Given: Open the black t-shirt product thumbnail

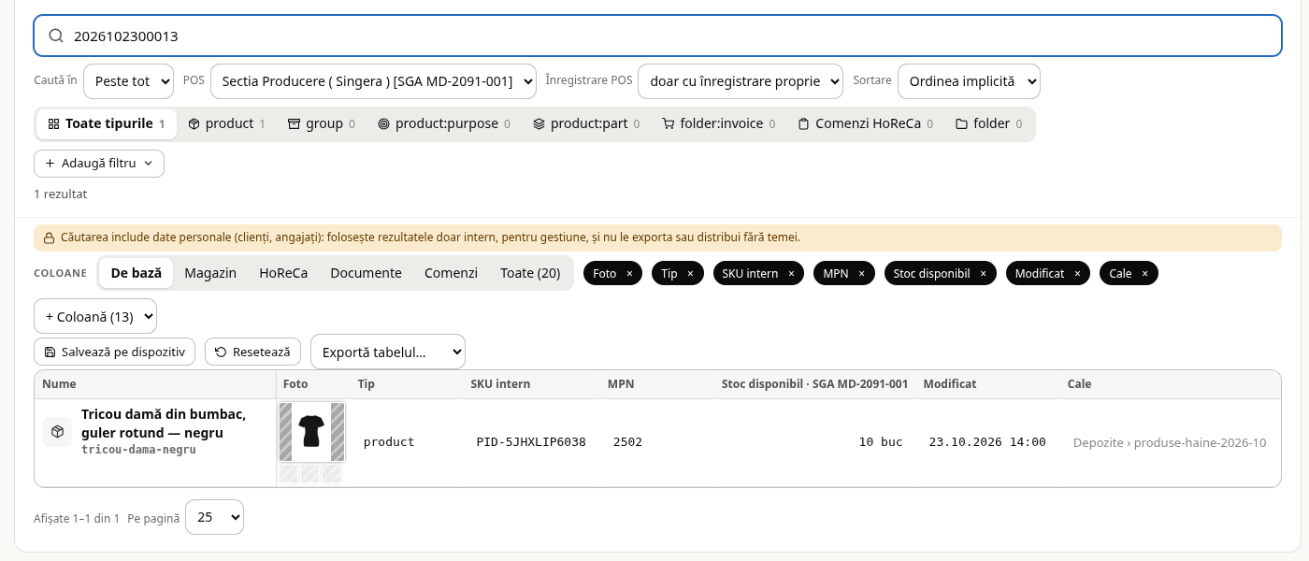Looking at the screenshot, I should [311, 432].
